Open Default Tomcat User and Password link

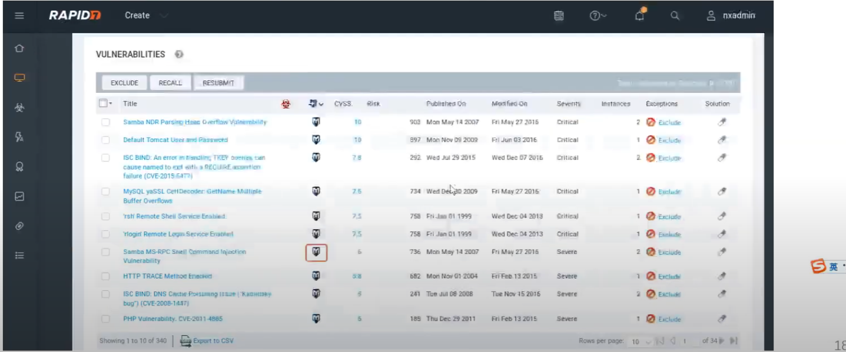(175, 140)
